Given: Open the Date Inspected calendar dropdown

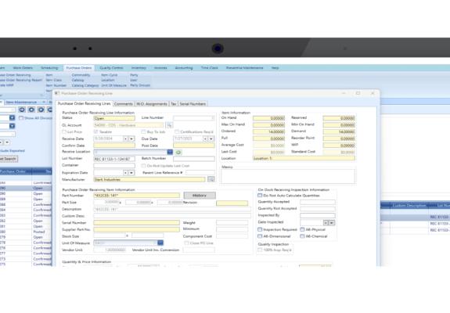Looking at the screenshot, I should pos(332,223).
